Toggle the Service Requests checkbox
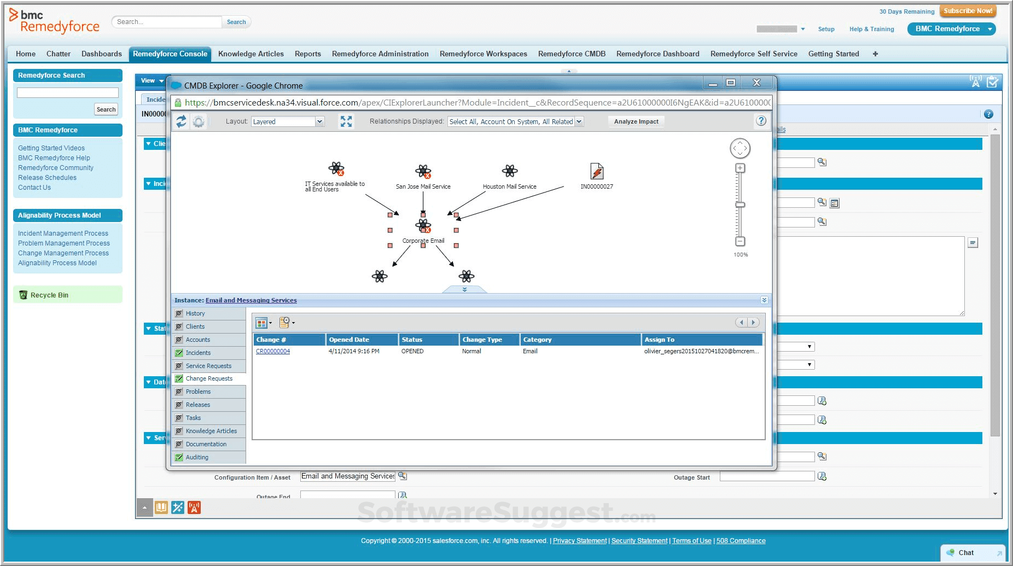The width and height of the screenshot is (1013, 566). click(179, 366)
